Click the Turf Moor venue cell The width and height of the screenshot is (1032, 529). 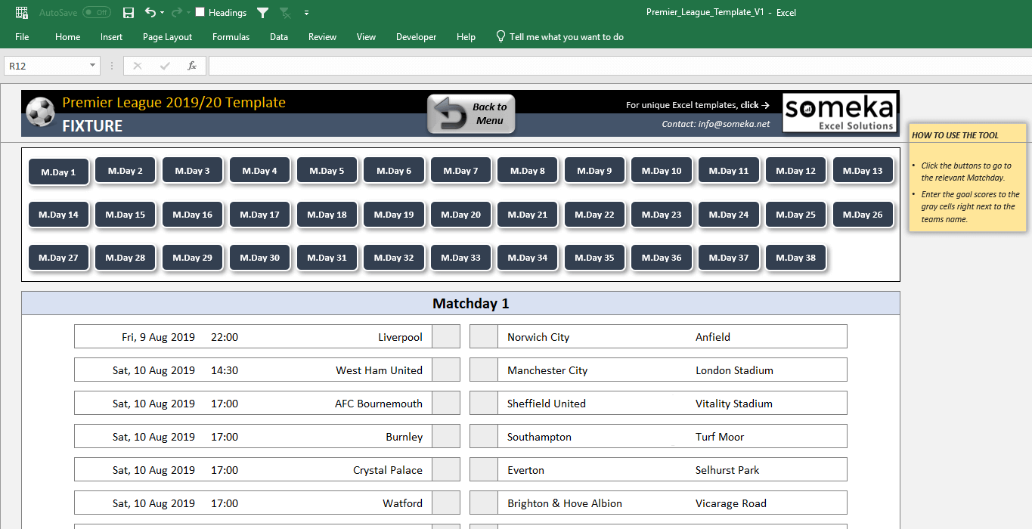coord(720,437)
